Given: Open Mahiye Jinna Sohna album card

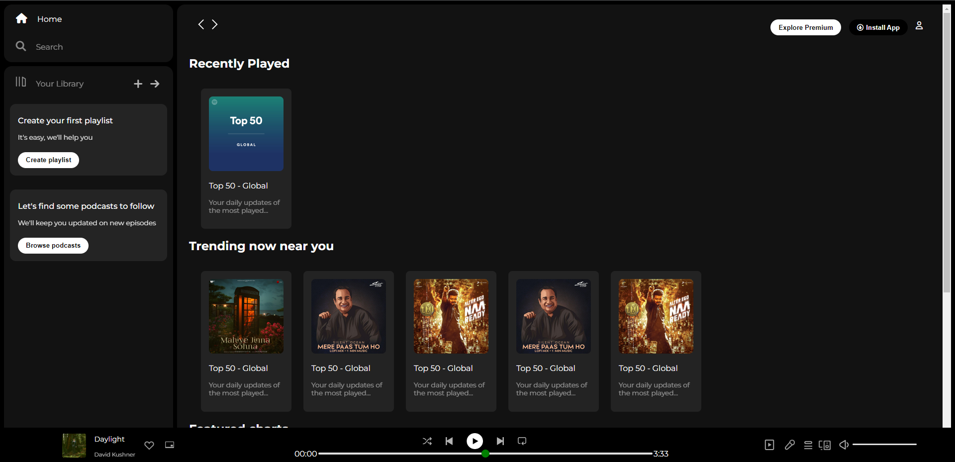Looking at the screenshot, I should [246, 341].
